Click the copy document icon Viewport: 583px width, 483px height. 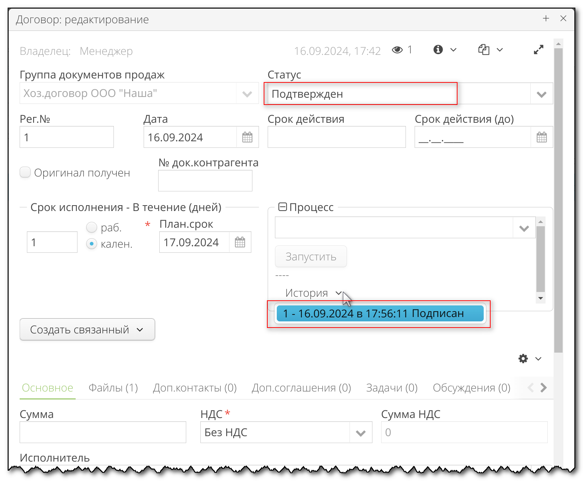click(484, 50)
